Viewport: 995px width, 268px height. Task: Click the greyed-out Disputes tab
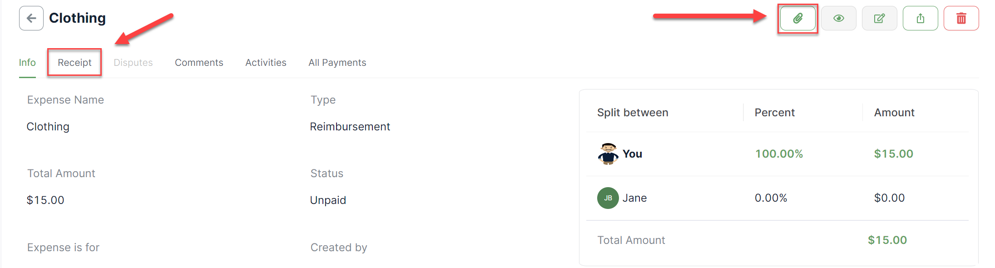[x=133, y=63]
